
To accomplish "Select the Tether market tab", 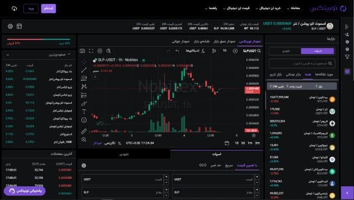I will (276, 74).
